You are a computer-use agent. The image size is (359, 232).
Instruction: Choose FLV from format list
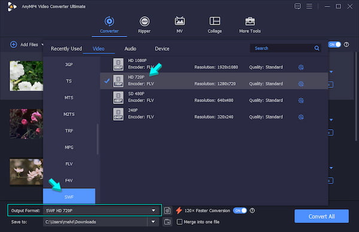[x=69, y=164]
